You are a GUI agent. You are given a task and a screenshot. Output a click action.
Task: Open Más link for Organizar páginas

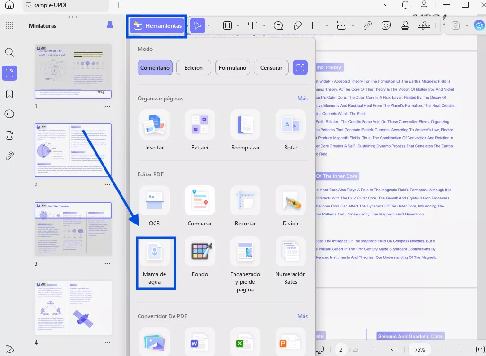click(x=303, y=99)
